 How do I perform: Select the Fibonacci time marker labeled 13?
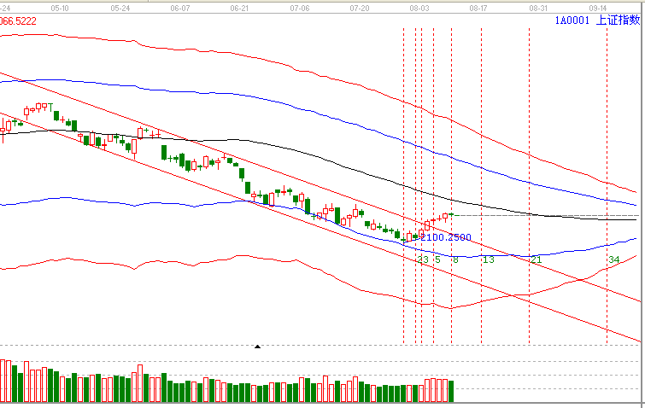click(488, 259)
